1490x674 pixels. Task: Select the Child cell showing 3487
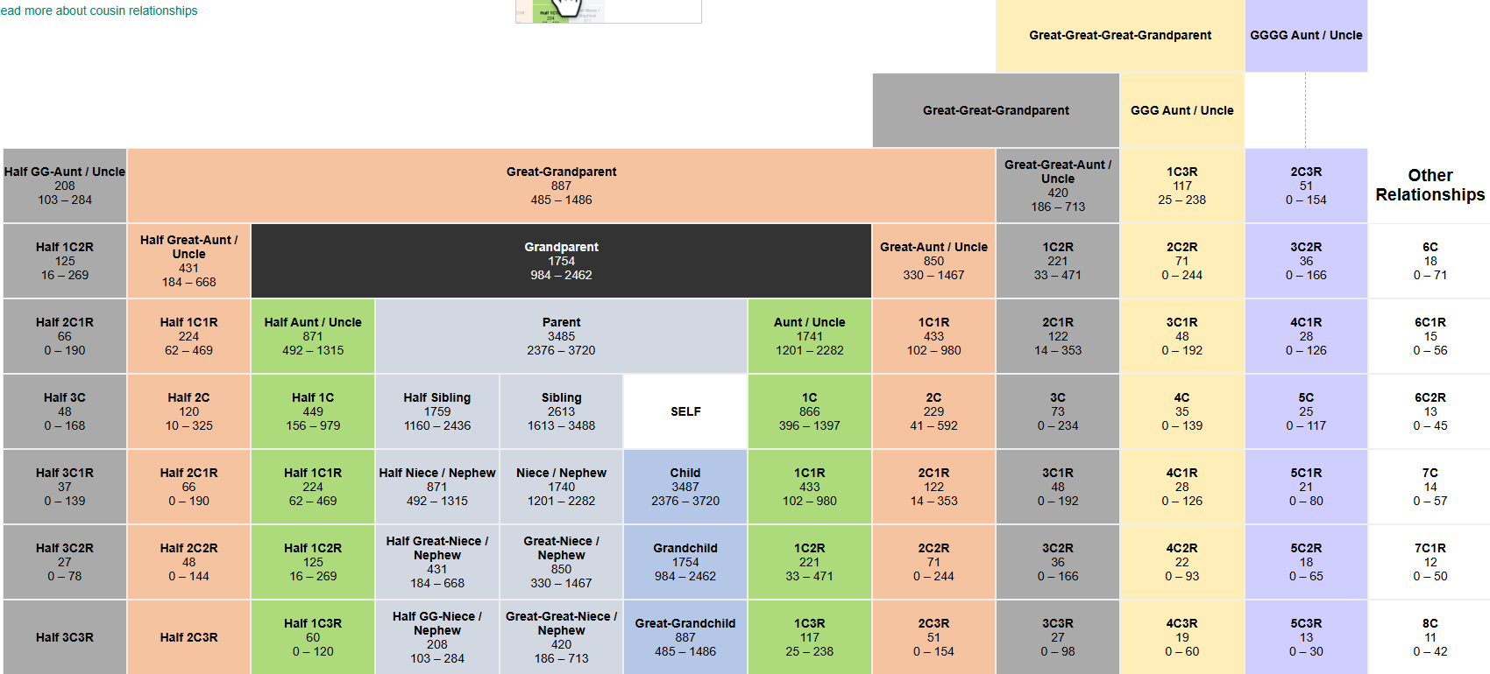coord(685,487)
